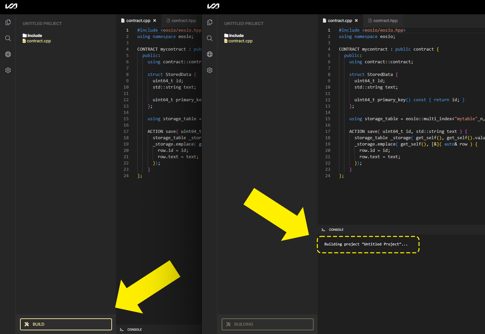The image size is (485, 334).
Task: Click the app logo in the top bar
Action: pyautogui.click(x=11, y=6)
